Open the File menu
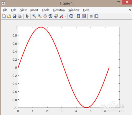The height and width of the screenshot is (115, 132). click(x=5, y=10)
